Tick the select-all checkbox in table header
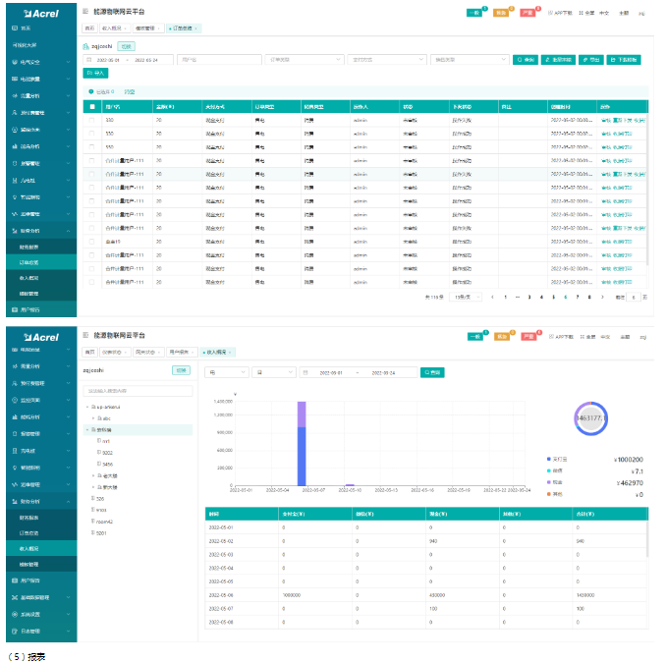Viewport: 666px width, 663px height. tap(92, 106)
